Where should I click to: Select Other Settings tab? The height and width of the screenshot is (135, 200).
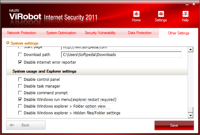pyautogui.click(x=179, y=33)
